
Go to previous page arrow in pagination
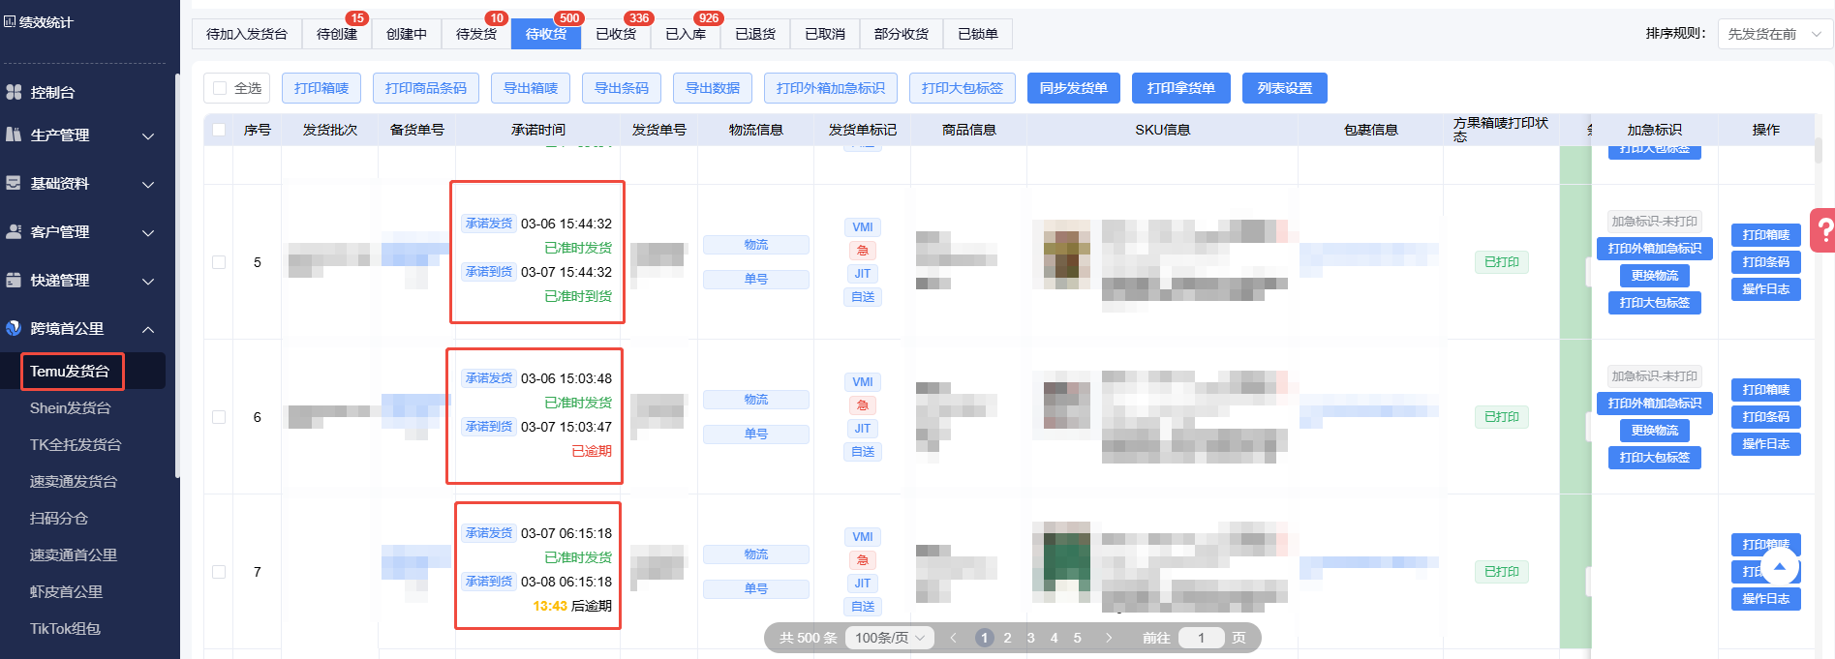point(953,638)
